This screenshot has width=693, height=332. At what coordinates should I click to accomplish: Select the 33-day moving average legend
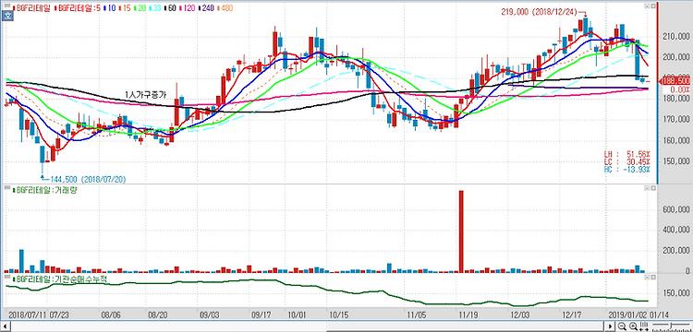coord(154,8)
